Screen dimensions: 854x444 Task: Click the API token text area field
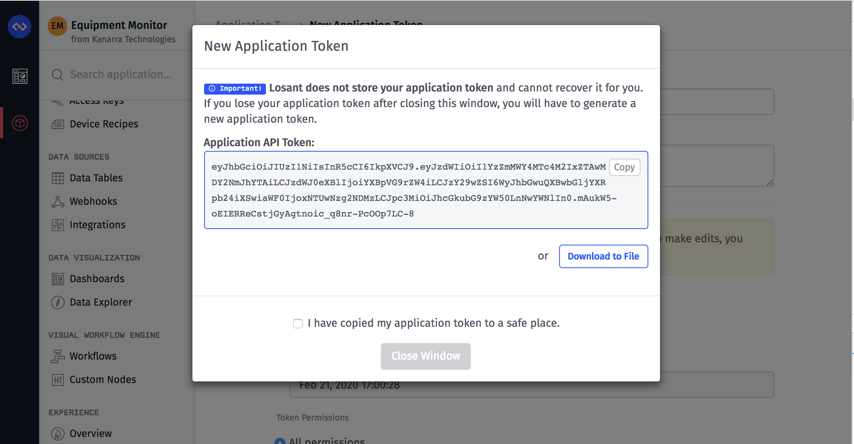(x=425, y=190)
